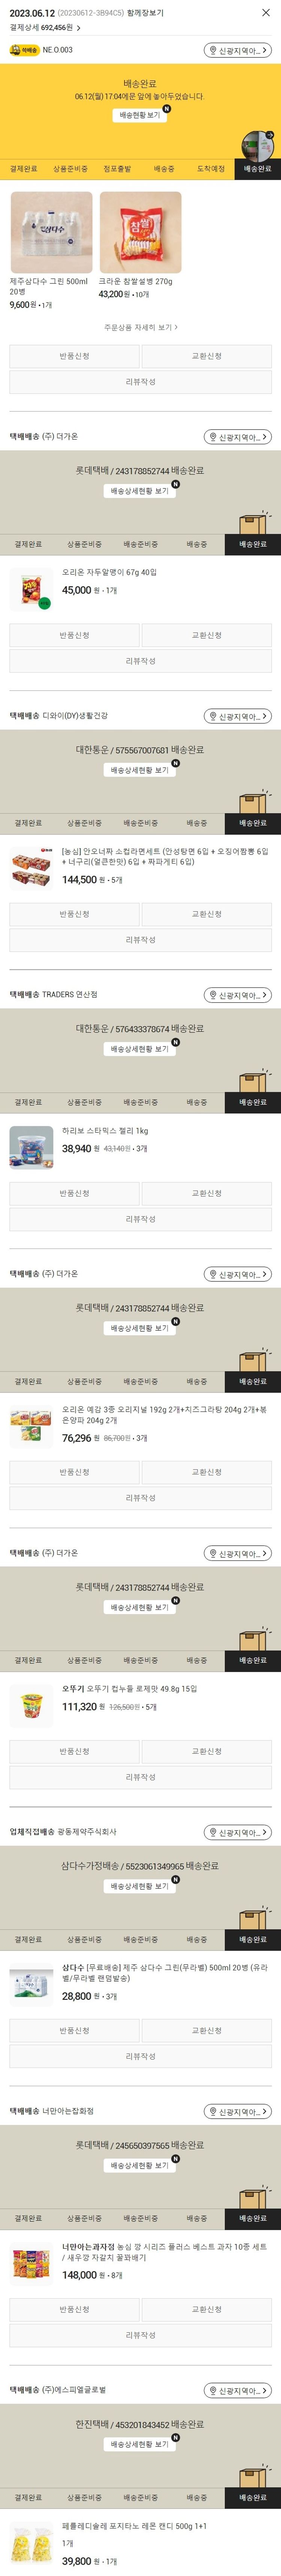The height and width of the screenshot is (2576, 281).
Task: Request 교환신청 for 농심 소컵라면세트
Action: point(206,914)
